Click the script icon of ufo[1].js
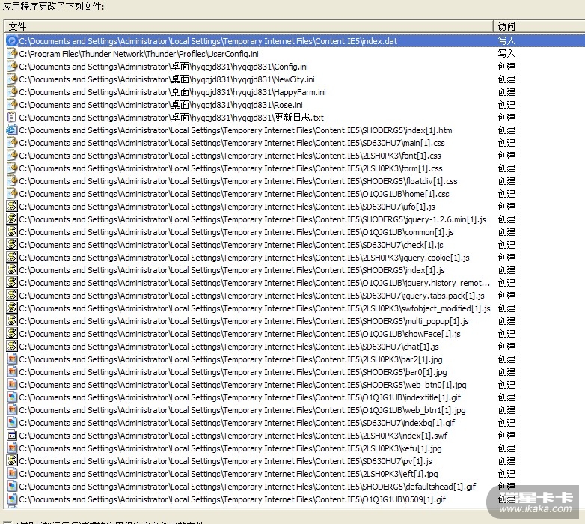 12,206
